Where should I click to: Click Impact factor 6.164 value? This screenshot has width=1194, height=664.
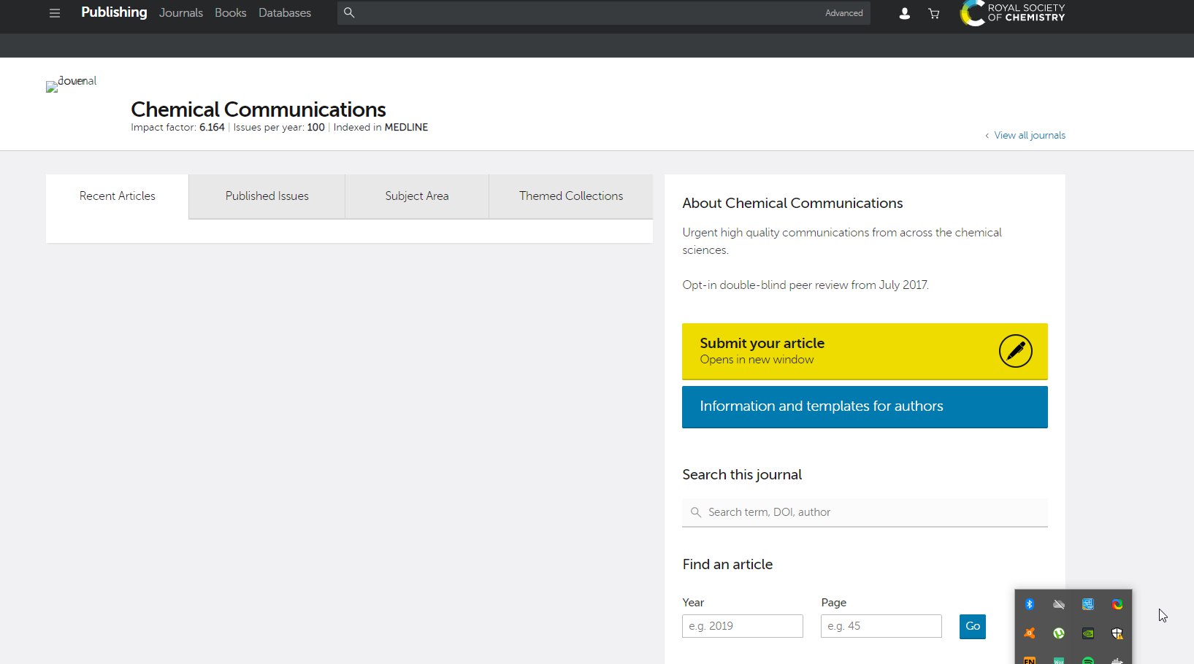click(212, 127)
